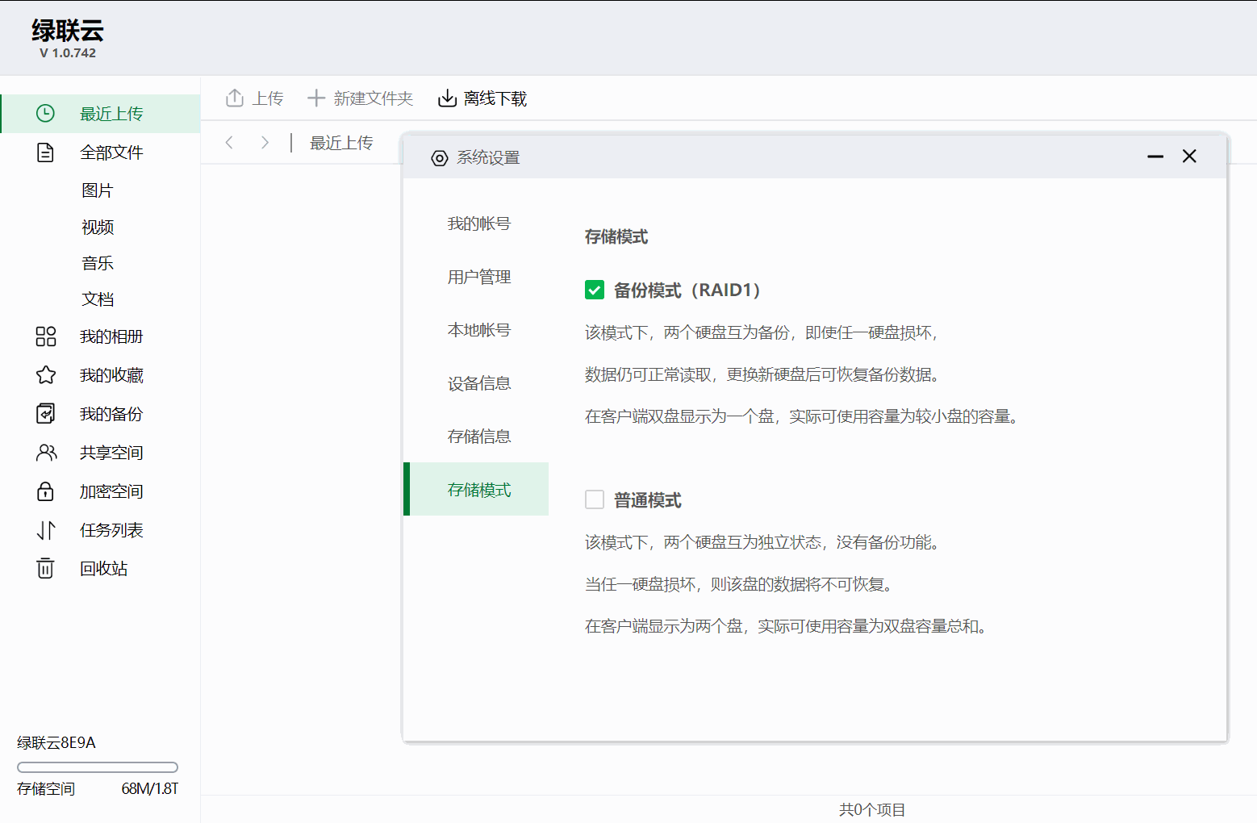Click the people icon beside 共享空间
Screen dimensions: 1257x823
click(x=46, y=453)
